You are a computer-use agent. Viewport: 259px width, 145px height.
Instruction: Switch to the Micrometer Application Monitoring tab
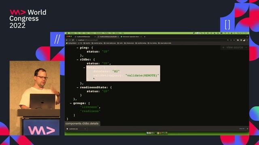[x=131, y=37]
